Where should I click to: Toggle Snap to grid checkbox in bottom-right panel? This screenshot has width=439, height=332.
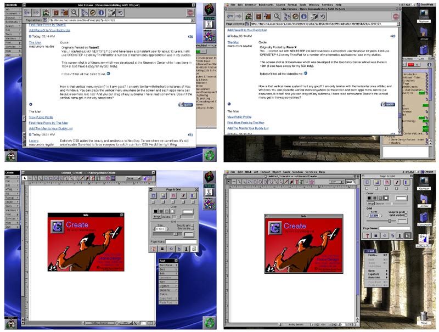coord(406,212)
